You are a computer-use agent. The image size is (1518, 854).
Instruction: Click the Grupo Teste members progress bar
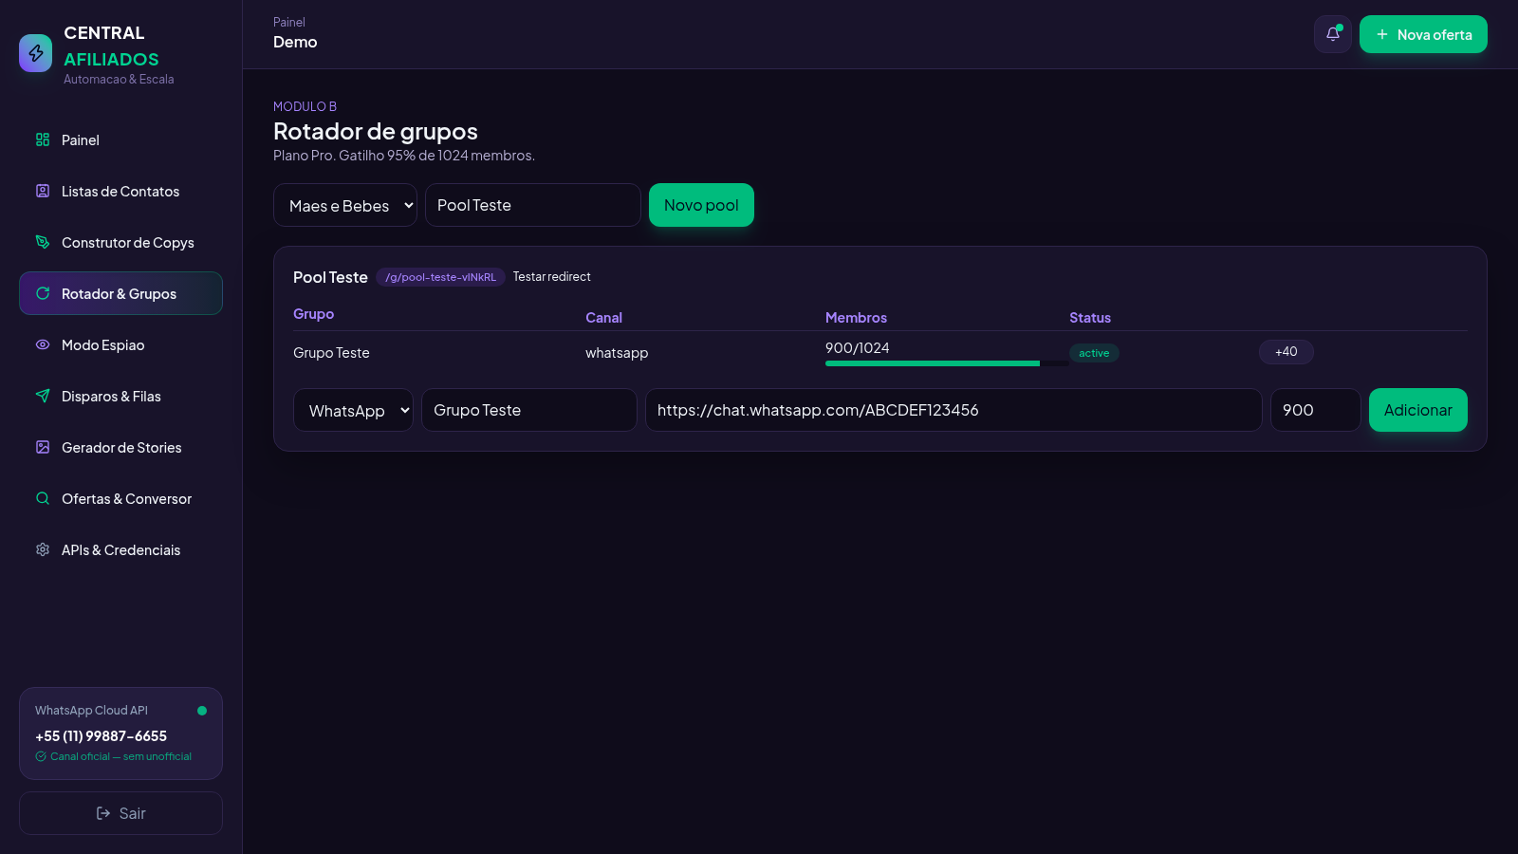947,363
